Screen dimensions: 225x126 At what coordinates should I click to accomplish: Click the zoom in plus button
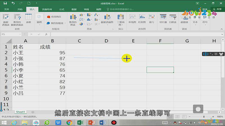point(213,117)
